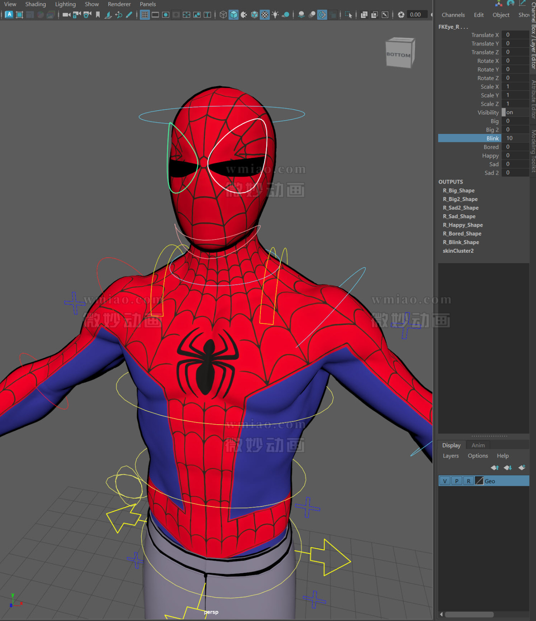Screen dimensions: 536x621
Task: Move selected layer up icon
Action: coord(495,468)
